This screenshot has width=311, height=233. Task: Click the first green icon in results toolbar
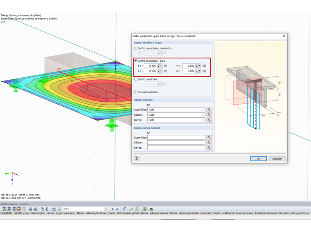(4, 209)
